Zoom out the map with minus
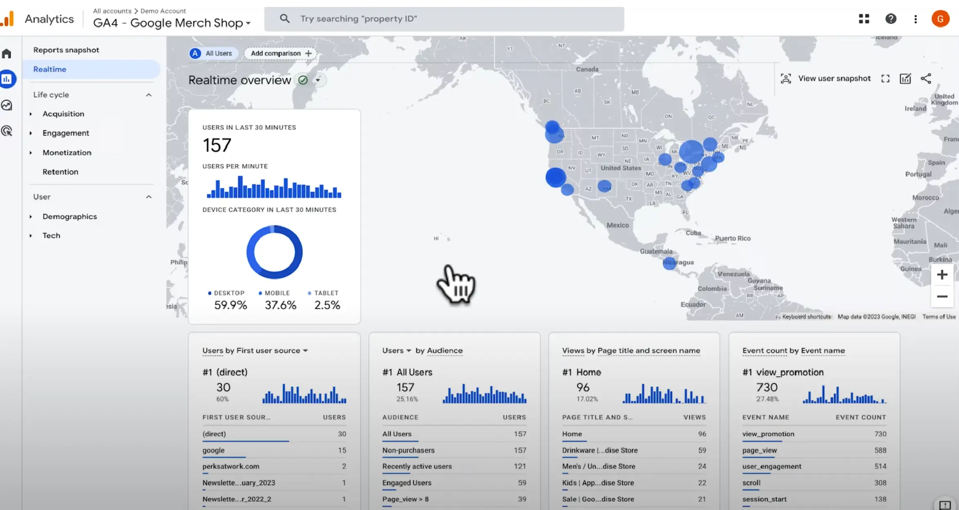Screen dimensions: 959x510 942,296
